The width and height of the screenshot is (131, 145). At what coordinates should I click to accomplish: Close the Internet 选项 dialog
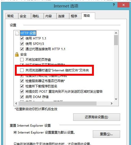coord(123,5)
